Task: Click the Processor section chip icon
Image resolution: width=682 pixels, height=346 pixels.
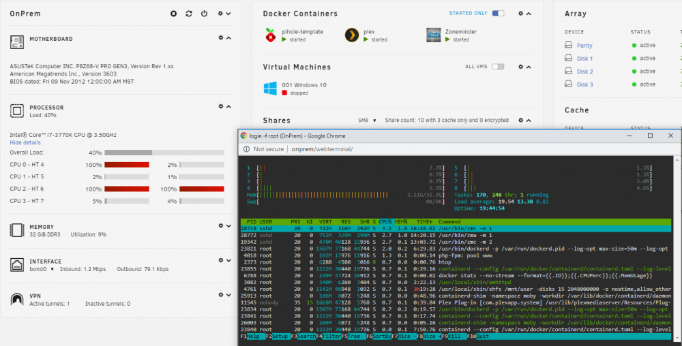Action: (x=17, y=111)
